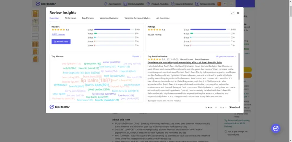Switch to the Overview tab
The height and width of the screenshot is (142, 292).
click(x=54, y=18)
